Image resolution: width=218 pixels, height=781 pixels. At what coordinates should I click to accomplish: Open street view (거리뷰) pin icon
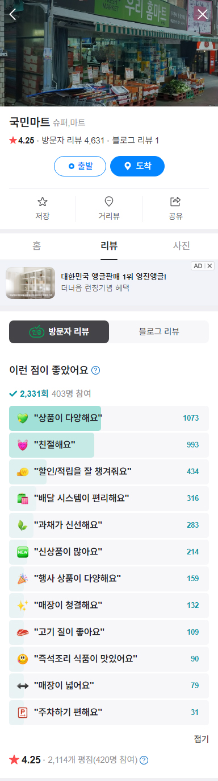109,202
